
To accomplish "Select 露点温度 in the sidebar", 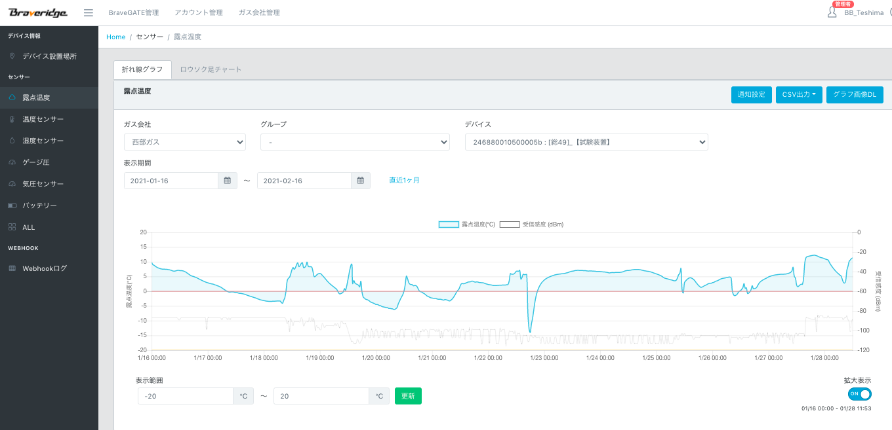I will [49, 98].
